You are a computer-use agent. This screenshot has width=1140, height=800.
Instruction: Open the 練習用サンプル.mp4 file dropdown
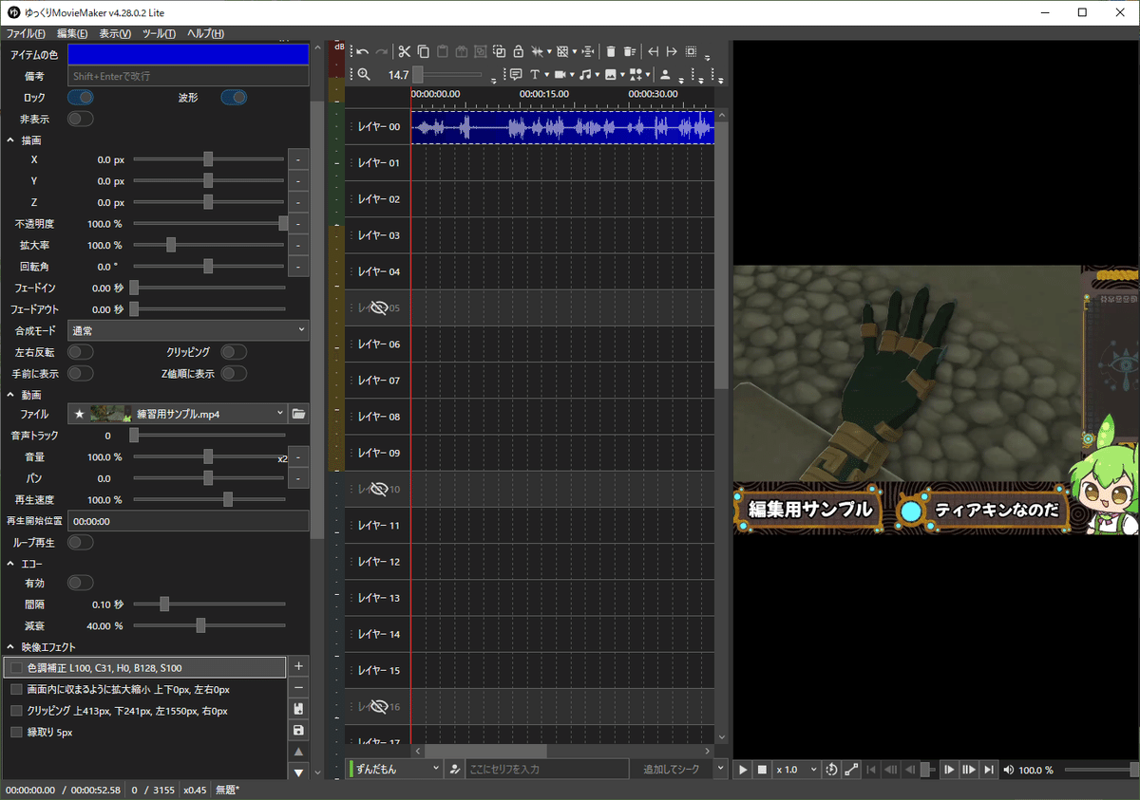[x=178, y=414]
